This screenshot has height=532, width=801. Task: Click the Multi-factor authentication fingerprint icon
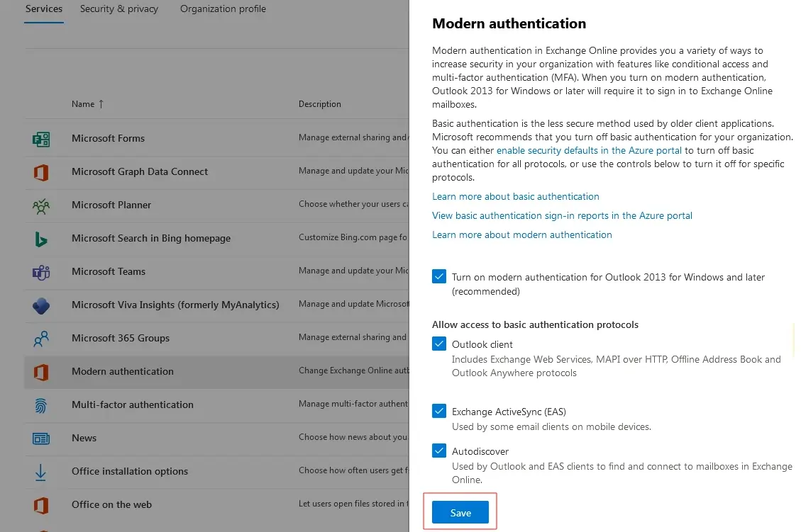41,405
